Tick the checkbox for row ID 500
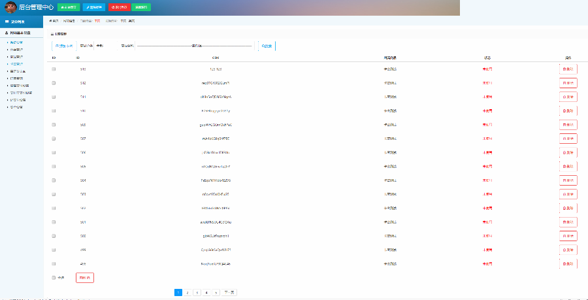The width and height of the screenshot is (588, 300). click(x=54, y=236)
